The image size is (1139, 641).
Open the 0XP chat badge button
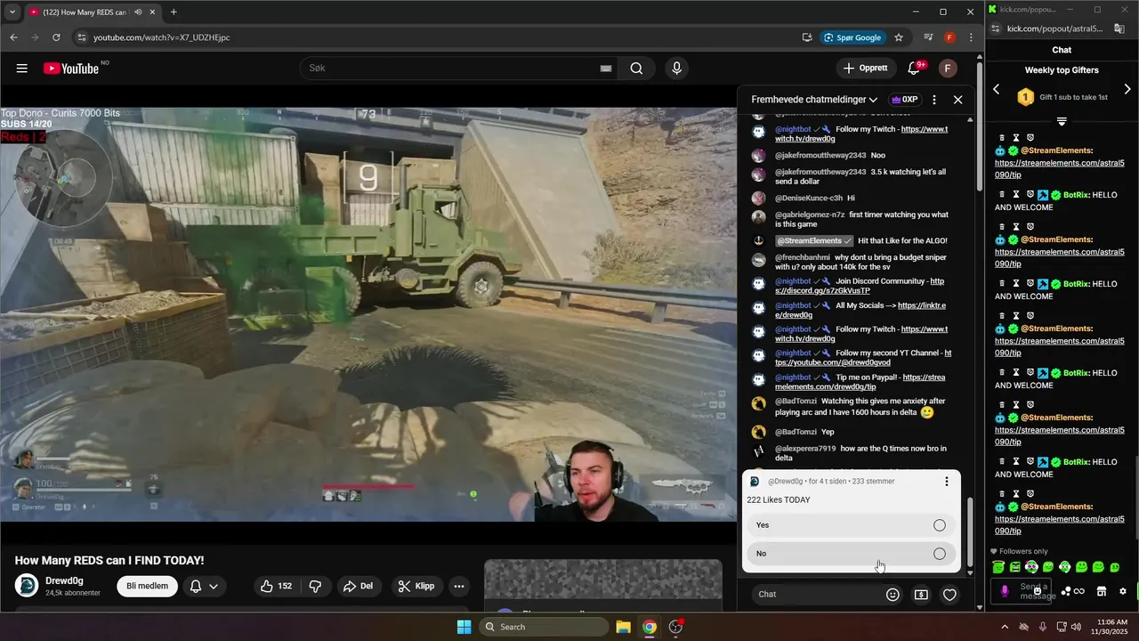pos(904,100)
